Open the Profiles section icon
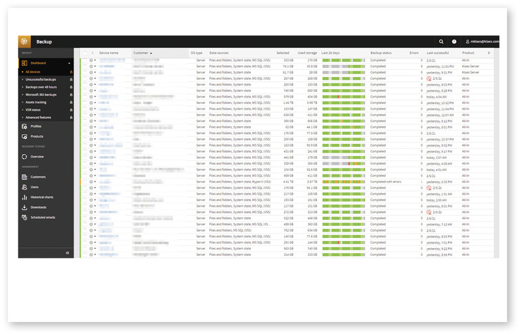Viewport: 520px width, 335px height. [24, 126]
